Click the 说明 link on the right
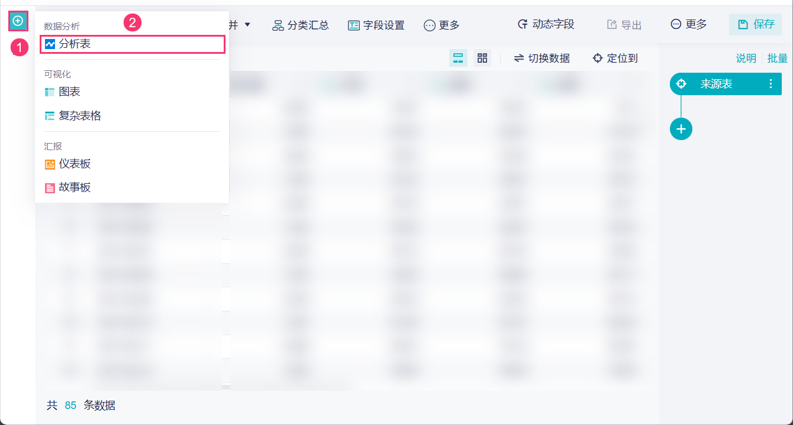The height and width of the screenshot is (425, 793). (x=745, y=58)
